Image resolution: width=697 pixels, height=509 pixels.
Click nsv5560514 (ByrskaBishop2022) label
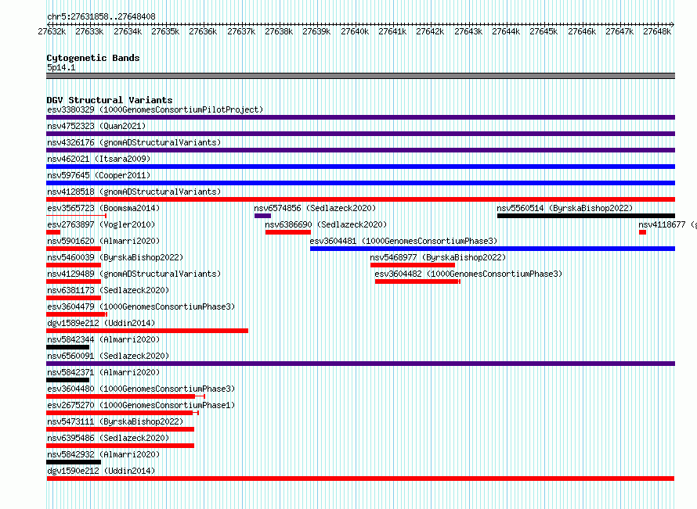click(x=565, y=208)
